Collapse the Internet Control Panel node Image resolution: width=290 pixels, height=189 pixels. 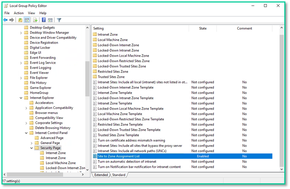coord(26,133)
